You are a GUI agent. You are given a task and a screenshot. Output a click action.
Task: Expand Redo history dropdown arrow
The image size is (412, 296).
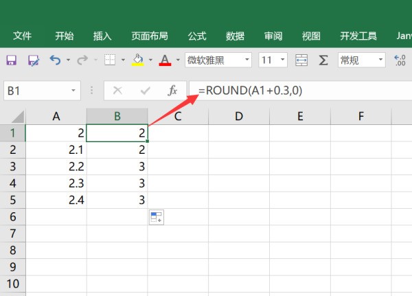tap(95, 60)
